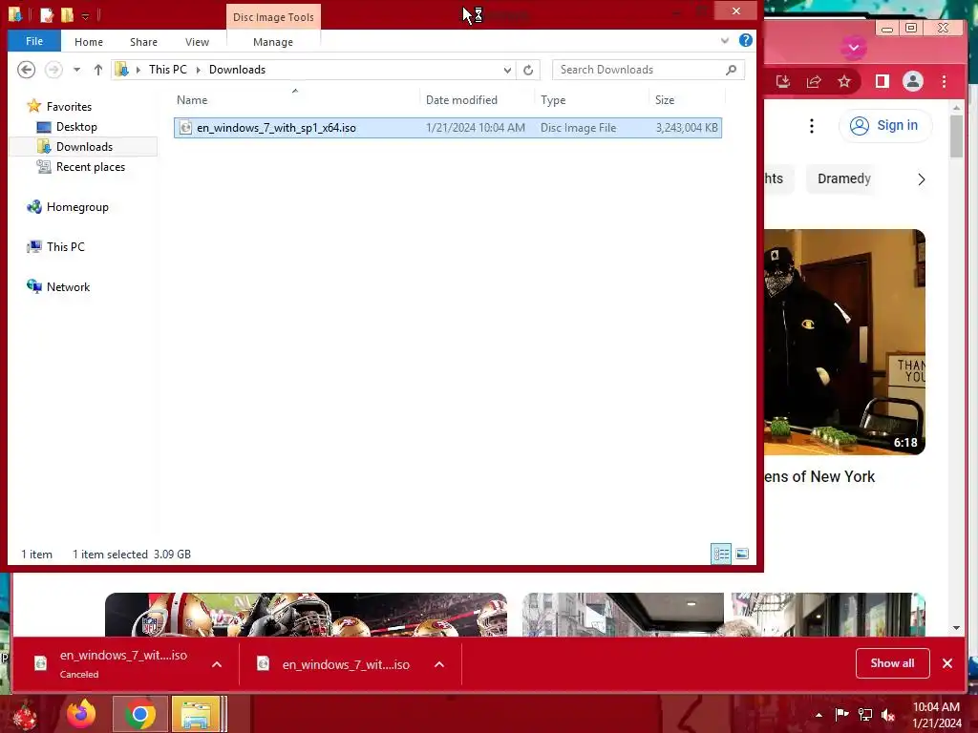The image size is (978, 733).
Task: Open options for the canceled ISO download
Action: coord(217,664)
